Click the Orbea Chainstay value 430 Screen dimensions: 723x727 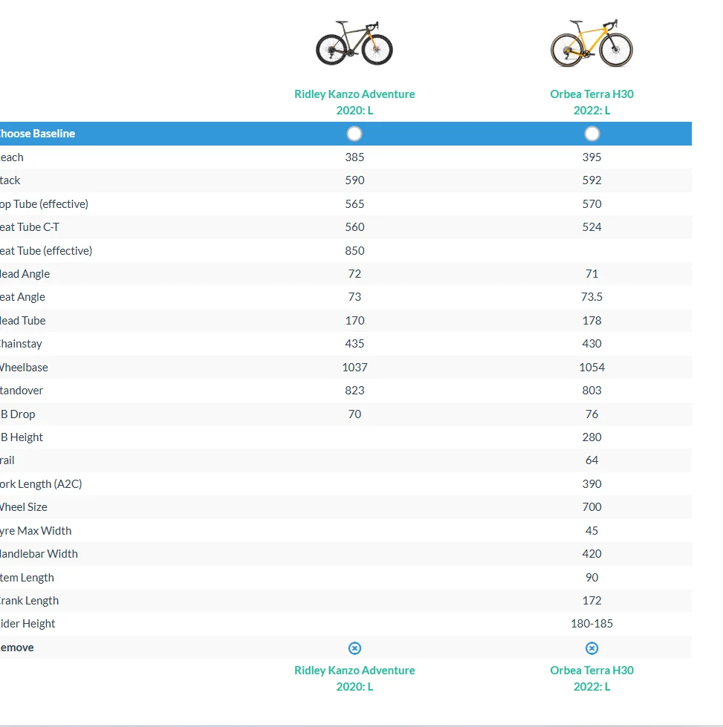pos(591,344)
